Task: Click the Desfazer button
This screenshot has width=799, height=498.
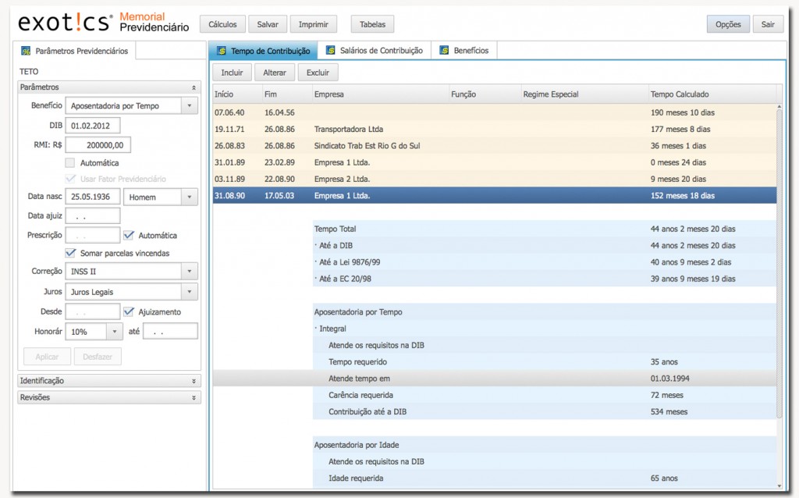Action: click(x=98, y=356)
